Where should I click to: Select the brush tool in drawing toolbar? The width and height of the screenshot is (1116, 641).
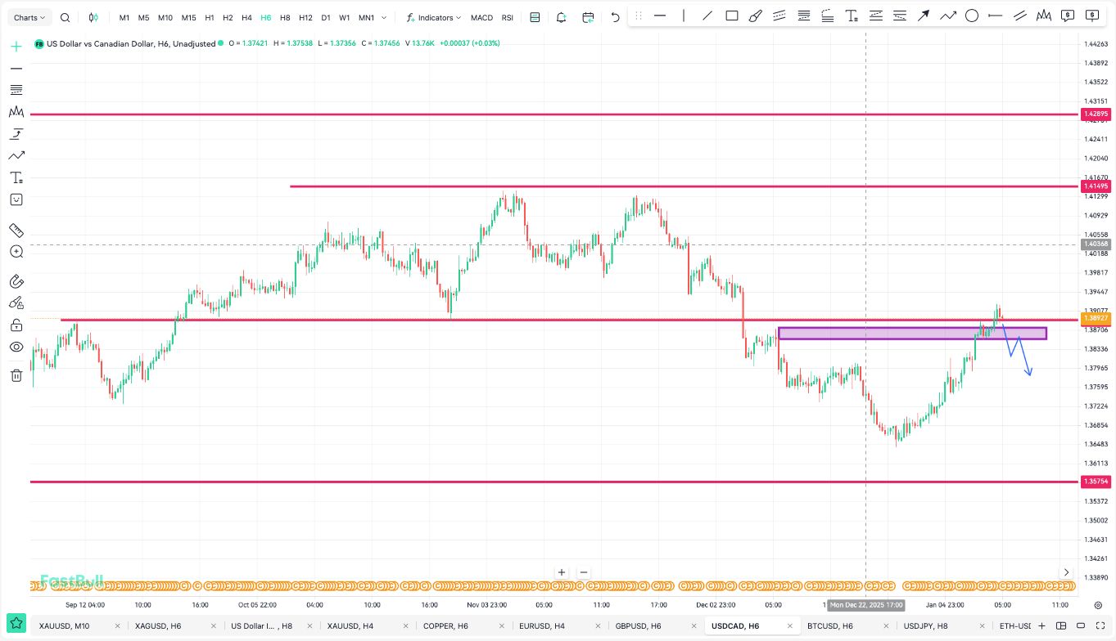click(x=756, y=16)
